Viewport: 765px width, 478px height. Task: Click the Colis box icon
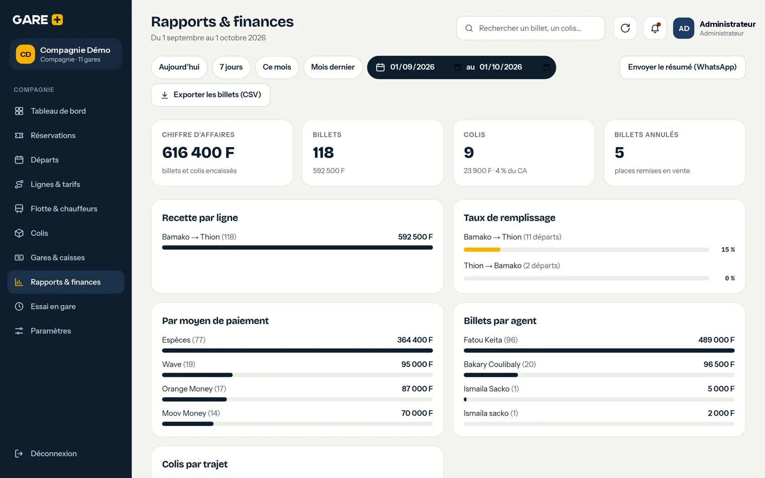(x=19, y=233)
